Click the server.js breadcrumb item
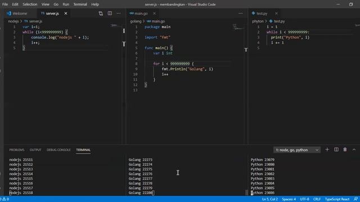This screenshot has height=202, width=360. (33, 21)
